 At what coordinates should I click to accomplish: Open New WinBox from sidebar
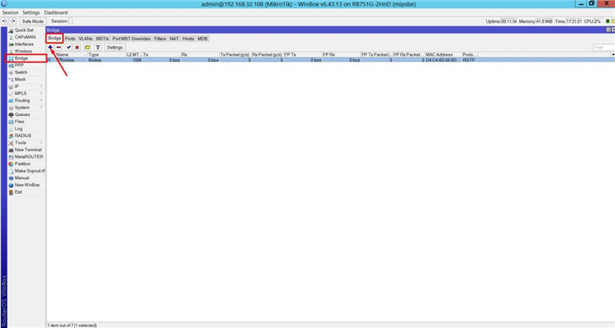click(27, 185)
